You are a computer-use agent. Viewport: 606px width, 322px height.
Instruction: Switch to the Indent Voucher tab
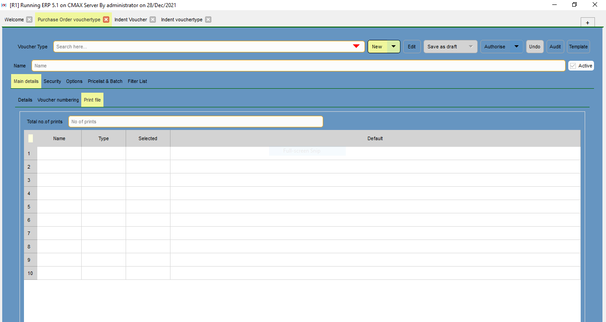131,20
